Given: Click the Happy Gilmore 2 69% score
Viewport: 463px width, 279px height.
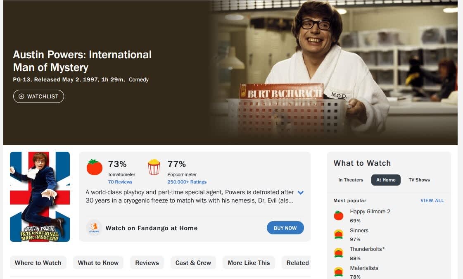Looking at the screenshot, I should 355,221.
